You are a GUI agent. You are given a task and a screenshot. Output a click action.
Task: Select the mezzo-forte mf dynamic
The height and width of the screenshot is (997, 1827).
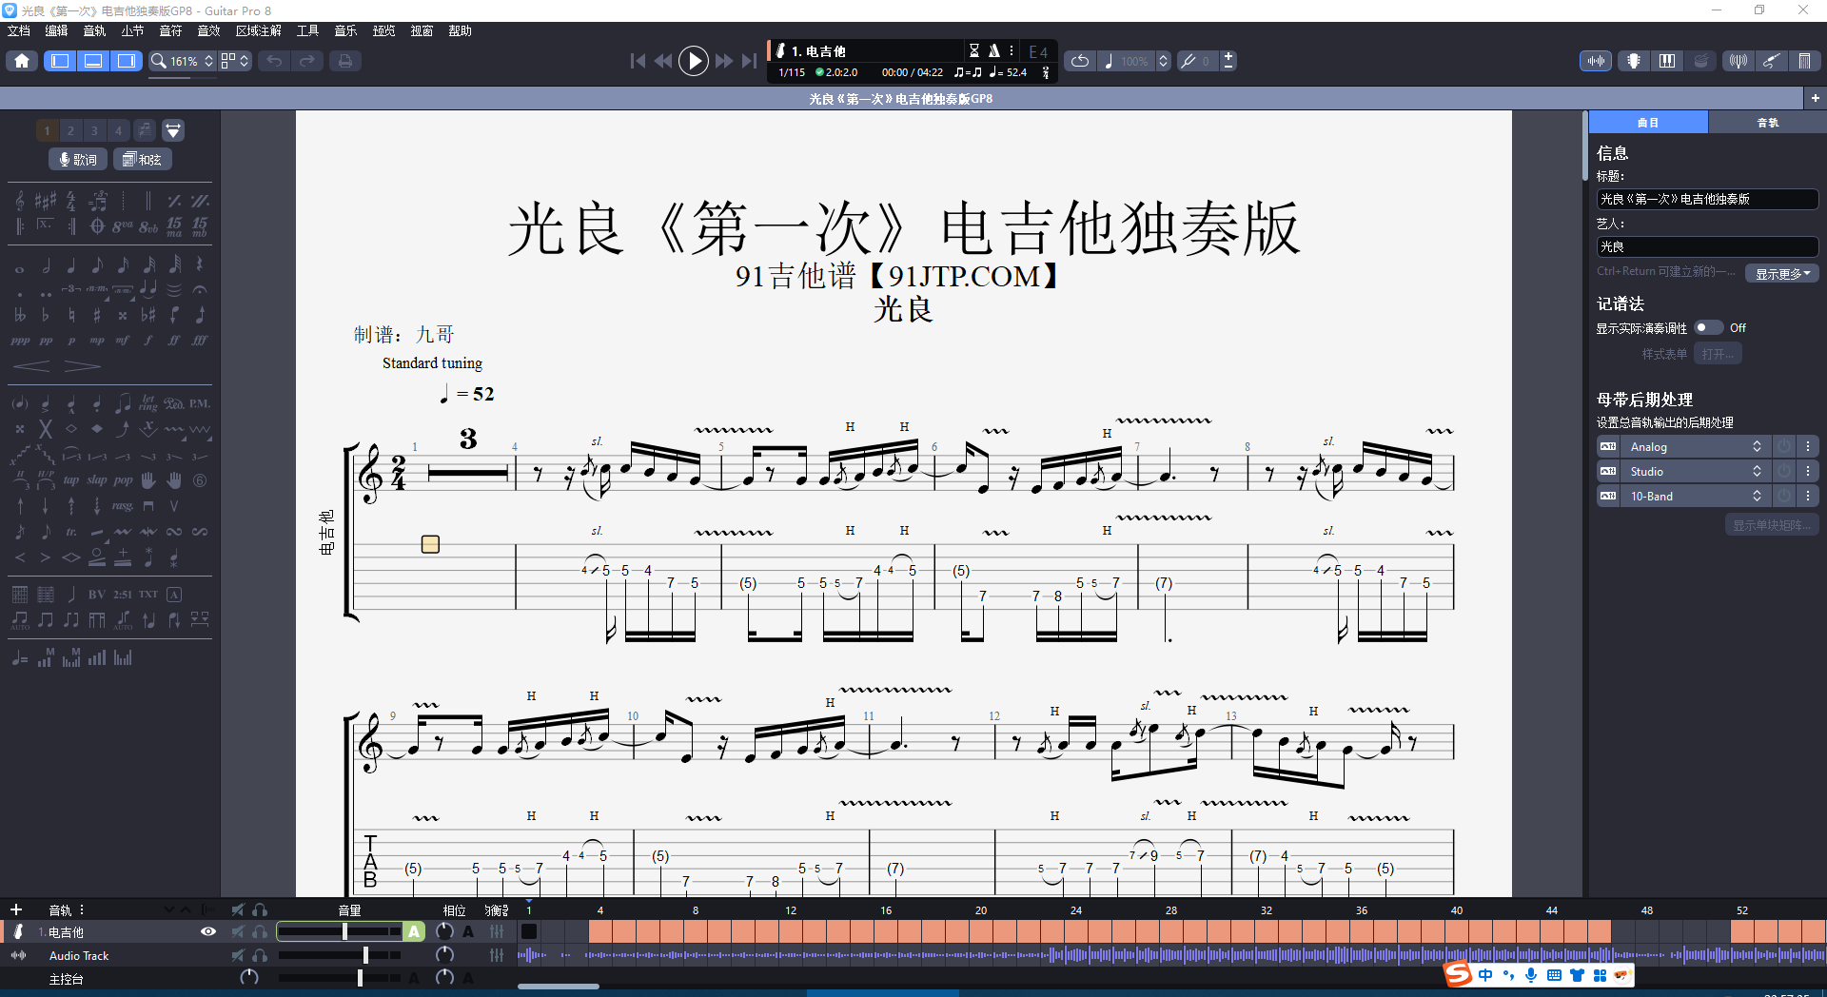123,340
